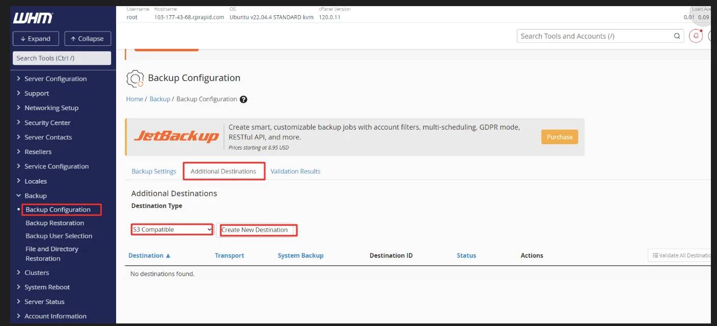Click the cPanel version 120.0.11 text
The height and width of the screenshot is (326, 717).
[329, 17]
